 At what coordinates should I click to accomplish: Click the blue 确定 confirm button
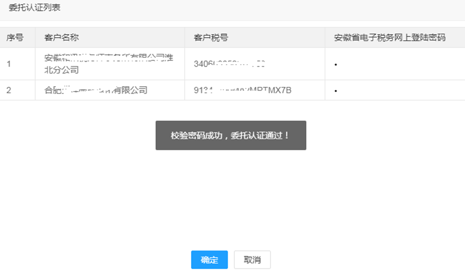(x=209, y=260)
